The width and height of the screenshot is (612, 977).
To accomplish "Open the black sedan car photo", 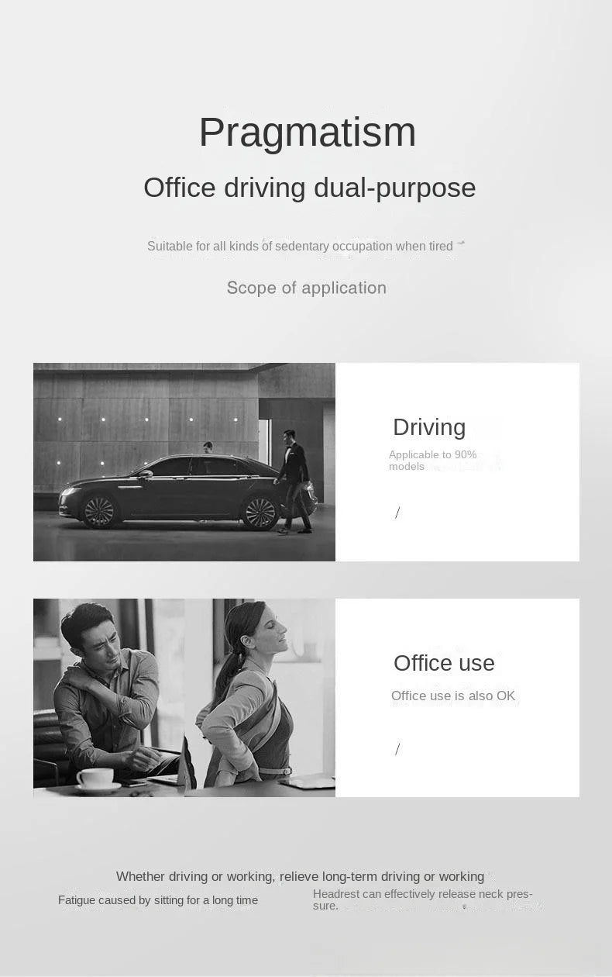I will point(184,462).
